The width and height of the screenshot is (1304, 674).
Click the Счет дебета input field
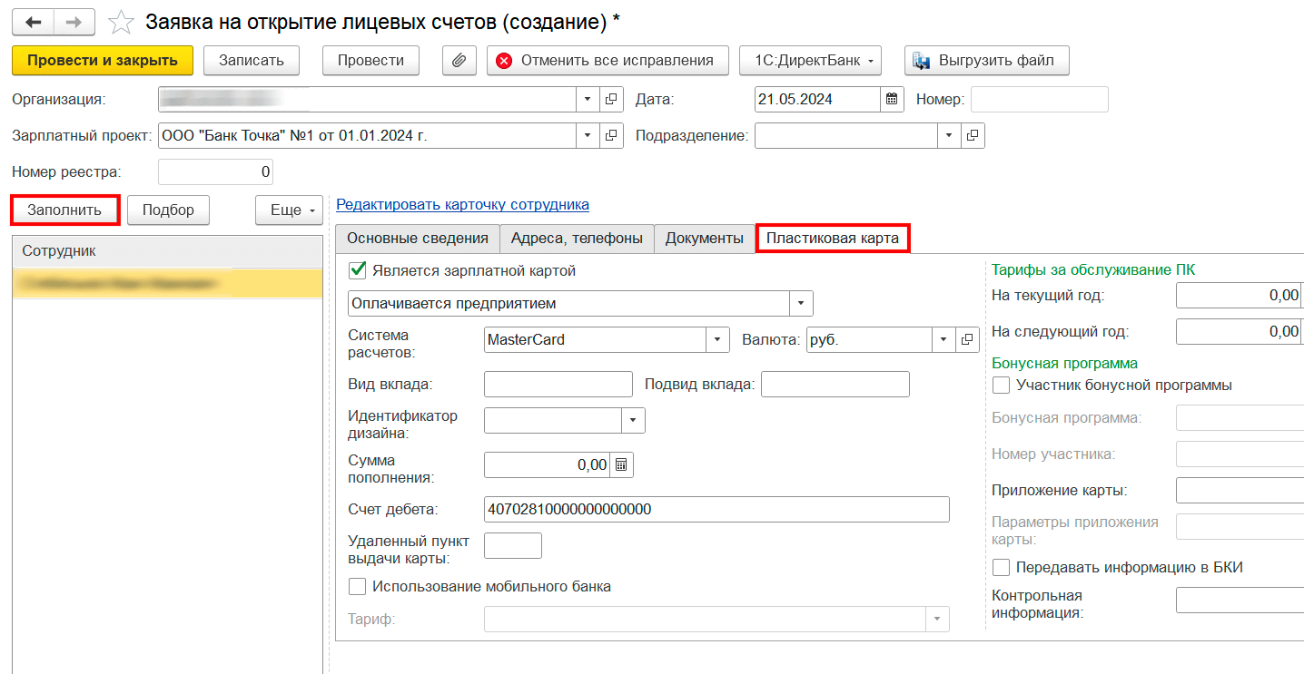[716, 509]
